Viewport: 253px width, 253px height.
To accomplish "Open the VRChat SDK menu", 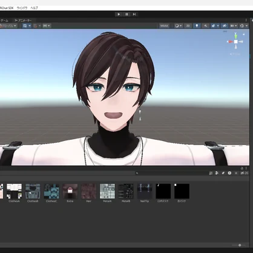I will (7, 8).
